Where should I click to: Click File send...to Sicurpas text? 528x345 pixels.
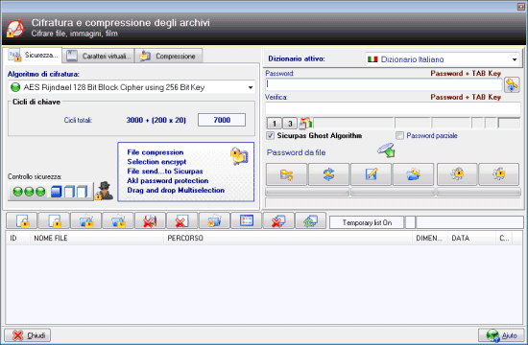click(x=165, y=172)
